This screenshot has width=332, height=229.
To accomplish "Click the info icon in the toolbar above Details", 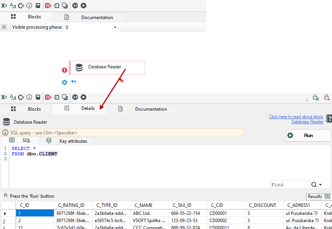I will (x=29, y=97).
